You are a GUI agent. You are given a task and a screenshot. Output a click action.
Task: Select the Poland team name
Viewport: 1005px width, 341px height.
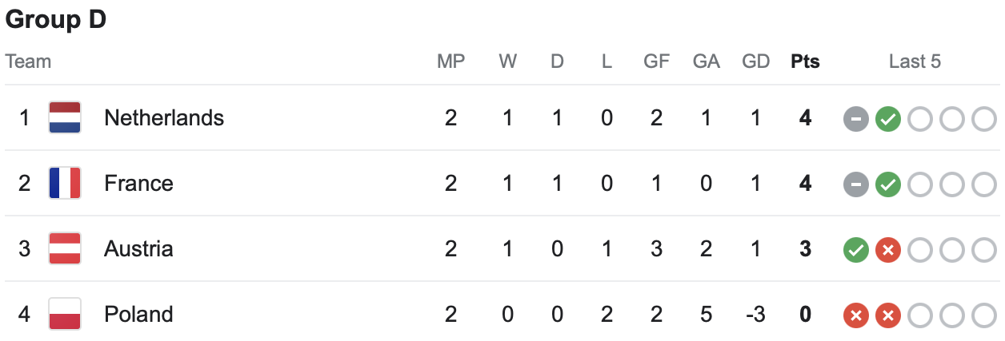pyautogui.click(x=138, y=315)
